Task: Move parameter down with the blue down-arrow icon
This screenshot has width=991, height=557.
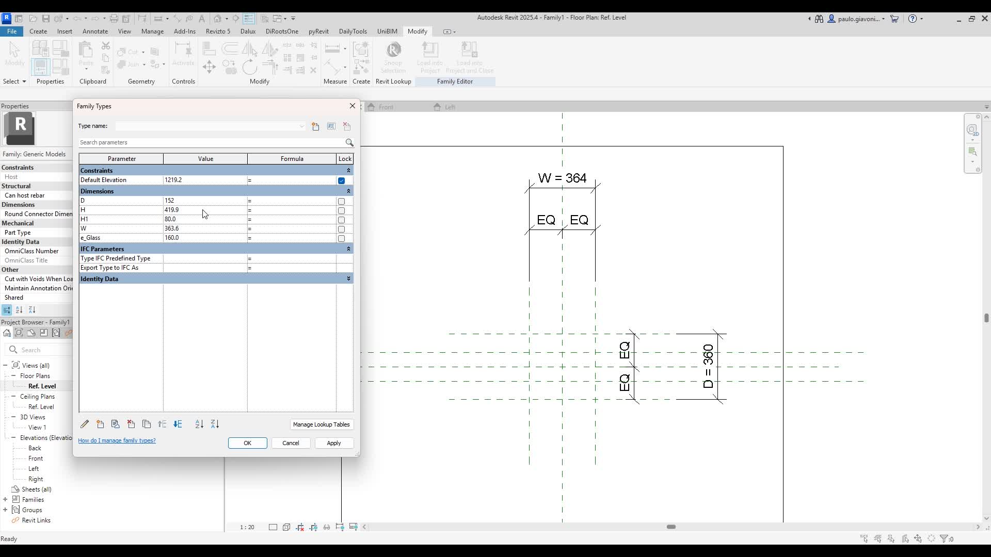Action: click(178, 424)
